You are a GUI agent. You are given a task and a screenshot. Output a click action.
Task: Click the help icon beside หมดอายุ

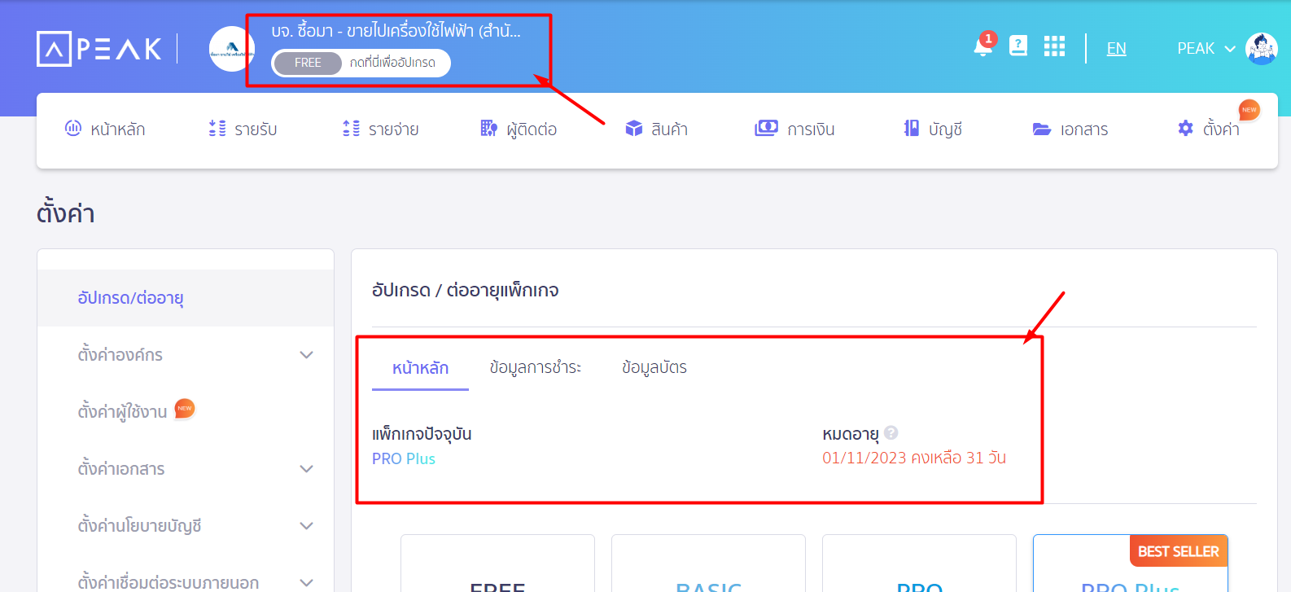[891, 433]
